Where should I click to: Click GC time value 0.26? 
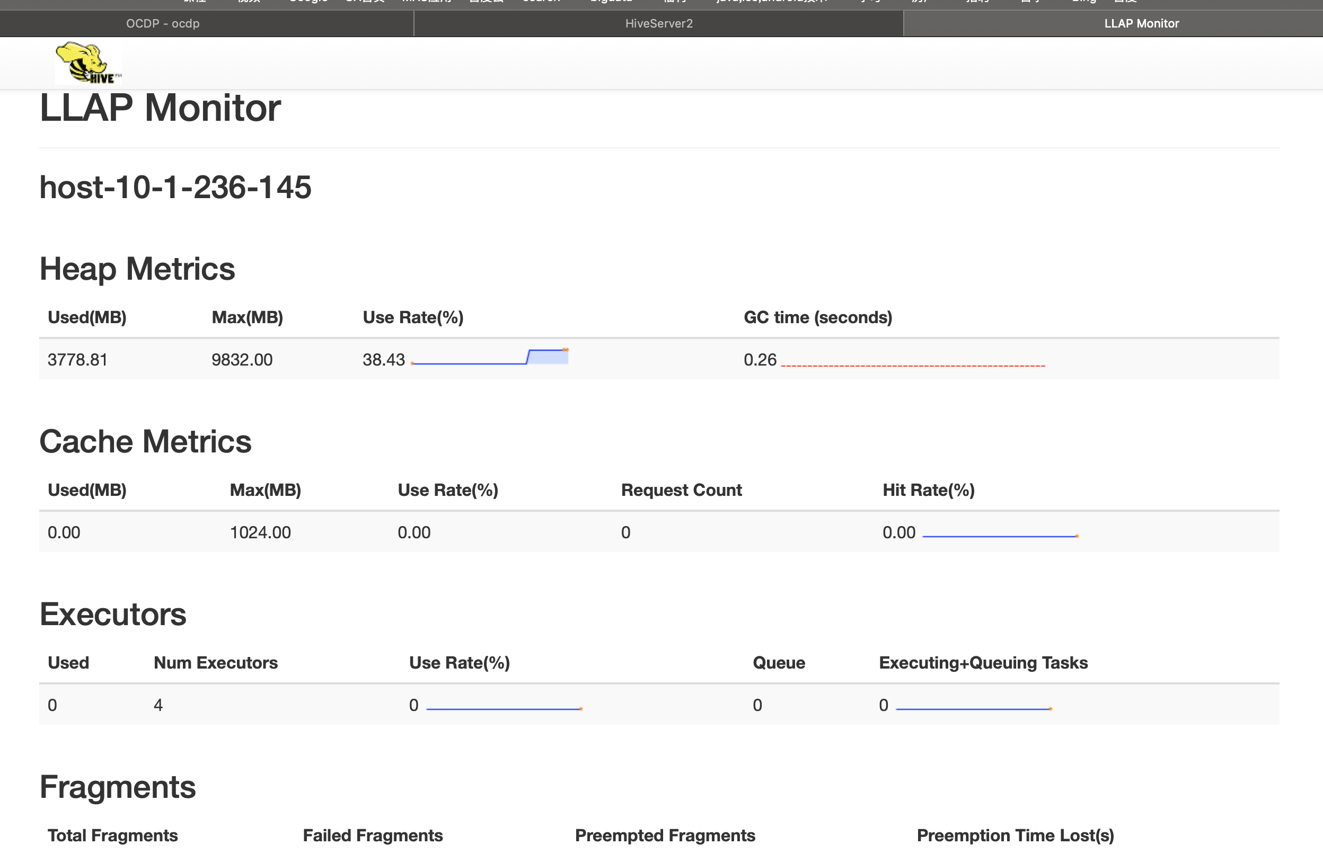(x=760, y=359)
